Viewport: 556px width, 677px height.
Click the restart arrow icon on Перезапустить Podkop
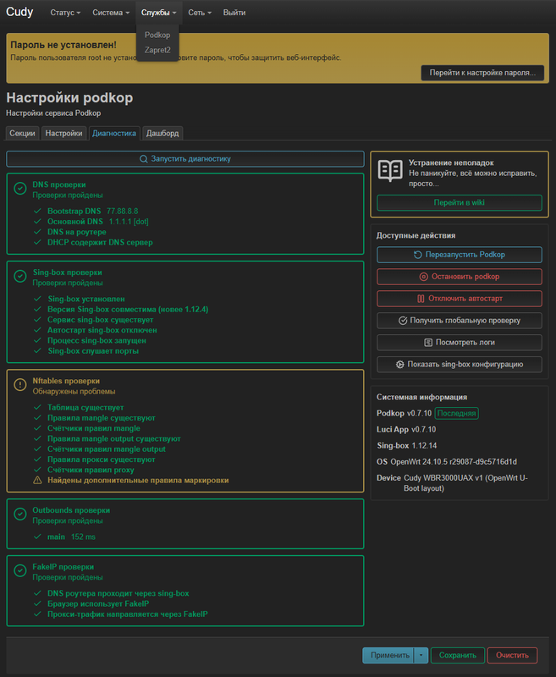tap(418, 255)
